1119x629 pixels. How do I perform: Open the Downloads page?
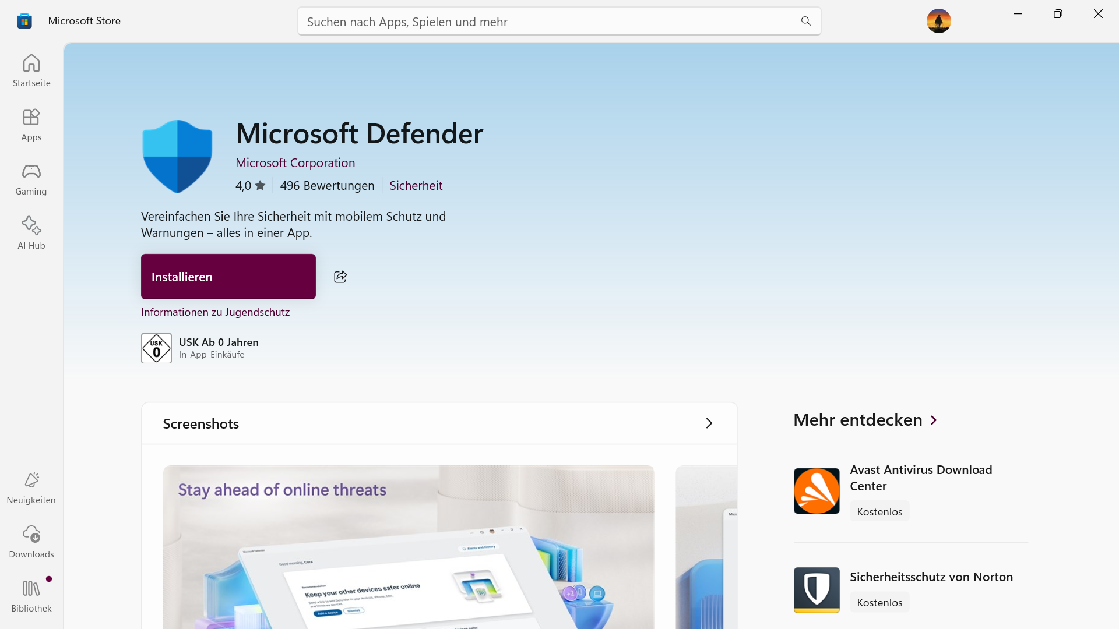(31, 542)
